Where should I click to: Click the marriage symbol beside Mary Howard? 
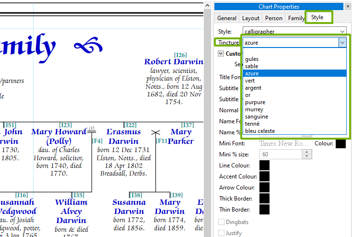pyautogui.click(x=92, y=131)
